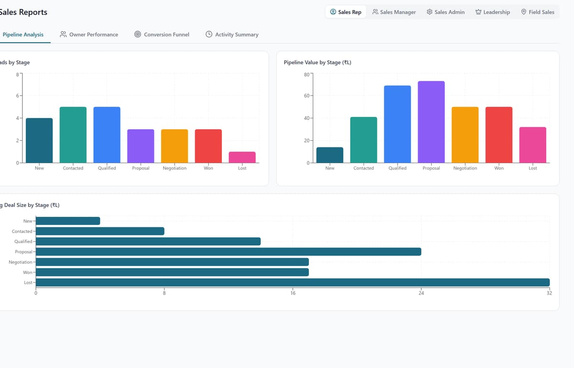Click the Lost horizontal bar in Deal Size chart

tap(293, 282)
